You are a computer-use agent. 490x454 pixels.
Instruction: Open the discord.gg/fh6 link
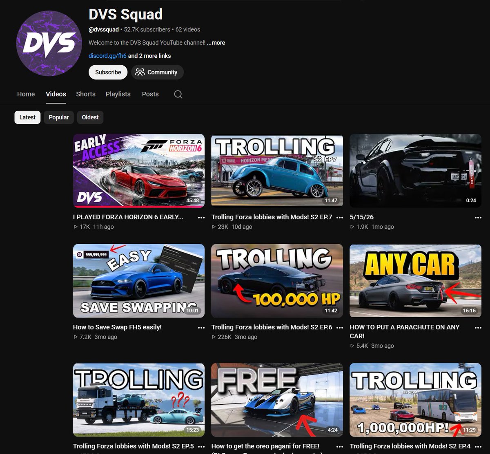107,56
